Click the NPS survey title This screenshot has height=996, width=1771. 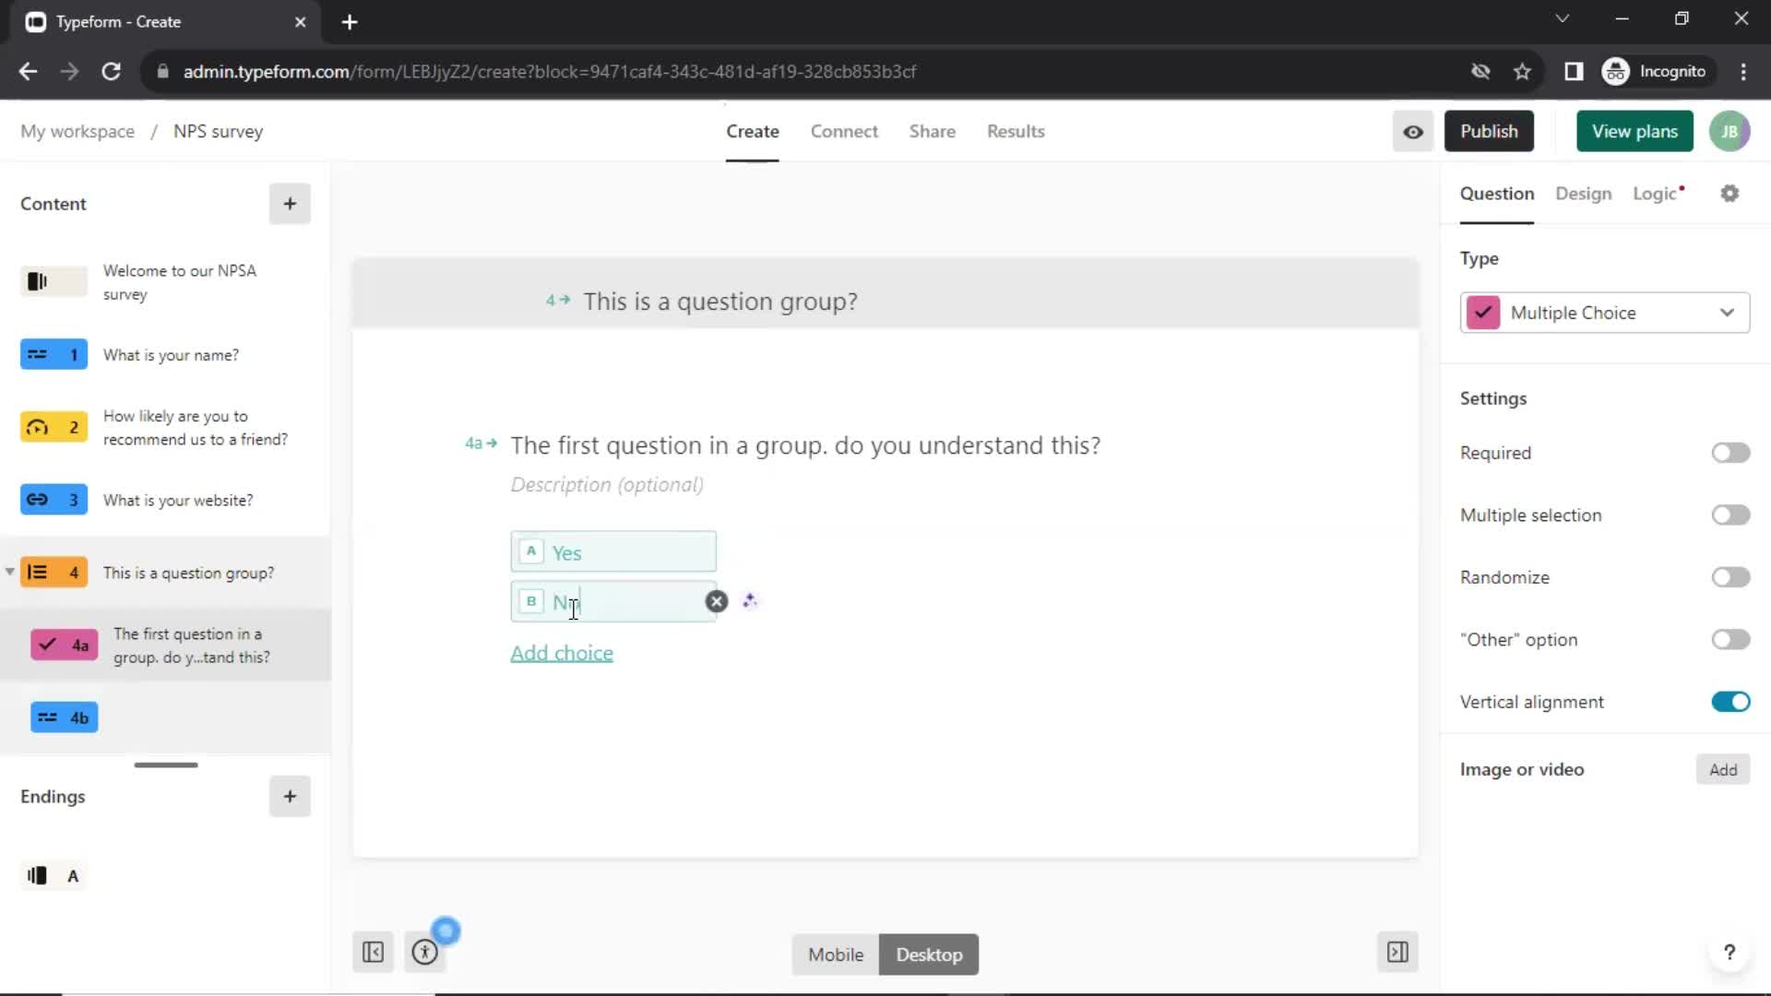pyautogui.click(x=218, y=131)
